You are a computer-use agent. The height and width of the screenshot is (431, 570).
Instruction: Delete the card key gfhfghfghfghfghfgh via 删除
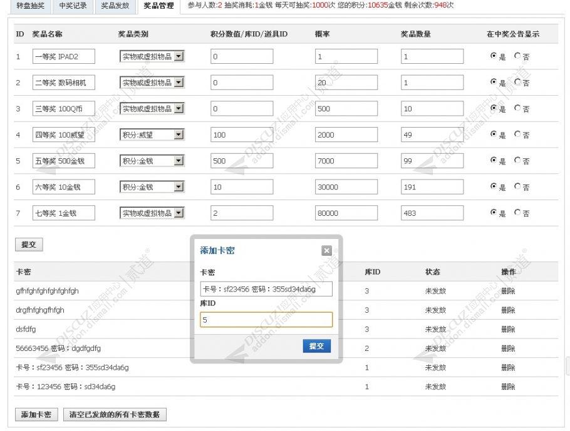[x=508, y=291]
